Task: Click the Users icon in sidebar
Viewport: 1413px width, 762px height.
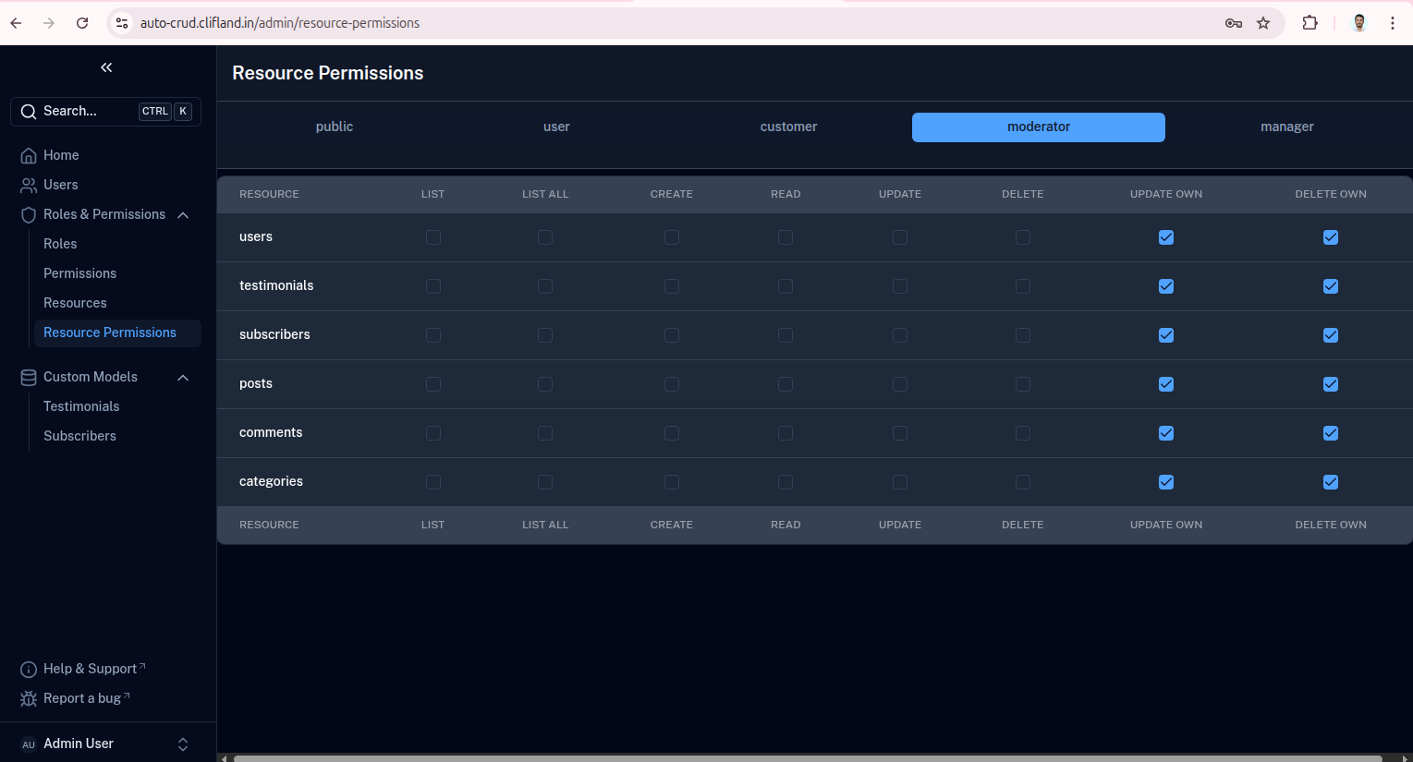Action: (x=29, y=186)
